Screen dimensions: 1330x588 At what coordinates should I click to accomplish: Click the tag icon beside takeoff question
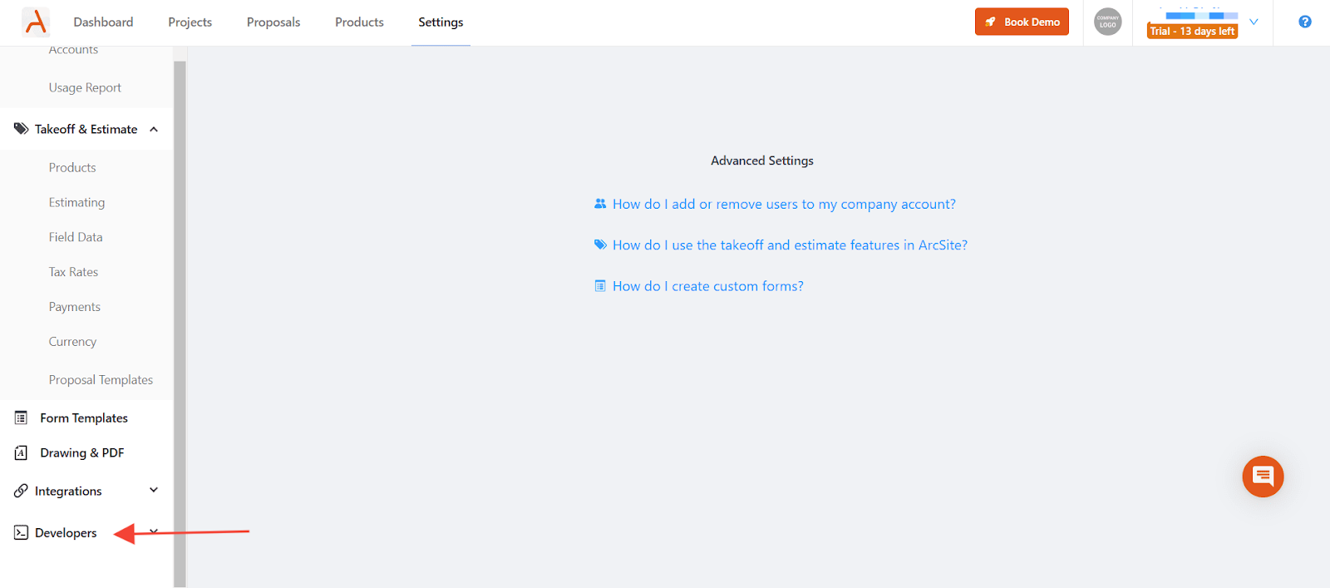(600, 245)
